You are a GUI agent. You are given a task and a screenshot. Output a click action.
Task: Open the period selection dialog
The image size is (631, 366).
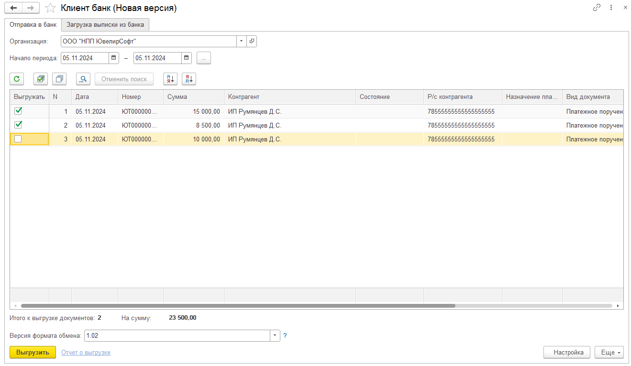(x=203, y=58)
